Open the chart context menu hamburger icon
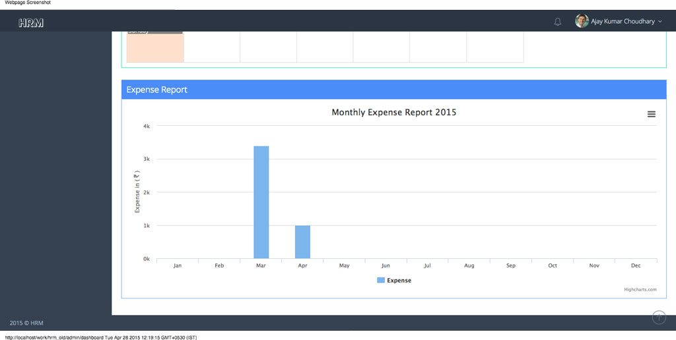 pos(651,114)
